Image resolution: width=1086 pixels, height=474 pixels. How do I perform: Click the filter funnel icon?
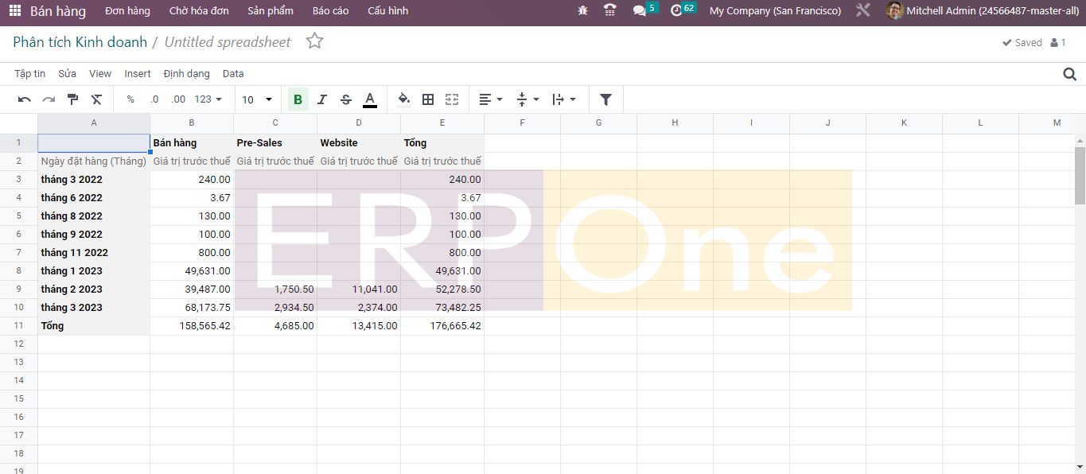click(605, 99)
